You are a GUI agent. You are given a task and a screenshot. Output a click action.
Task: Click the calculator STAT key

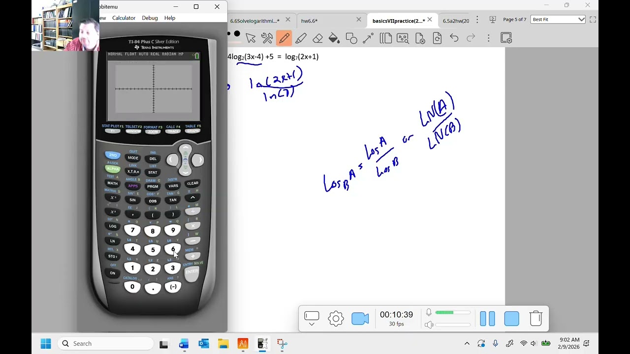pos(153,173)
